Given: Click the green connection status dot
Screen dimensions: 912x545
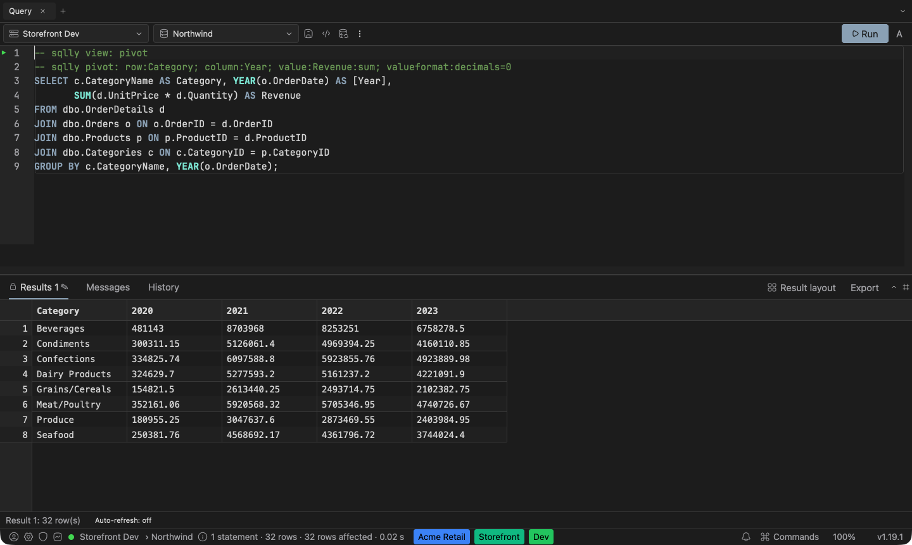Looking at the screenshot, I should [x=71, y=537].
